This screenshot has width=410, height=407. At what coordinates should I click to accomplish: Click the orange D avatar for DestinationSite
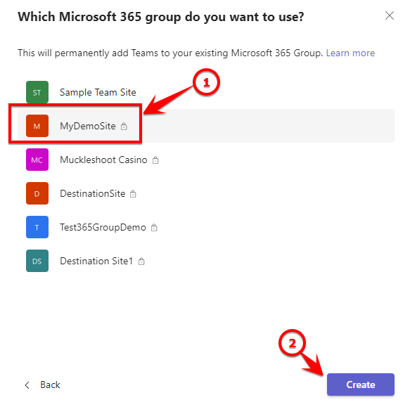click(x=37, y=193)
